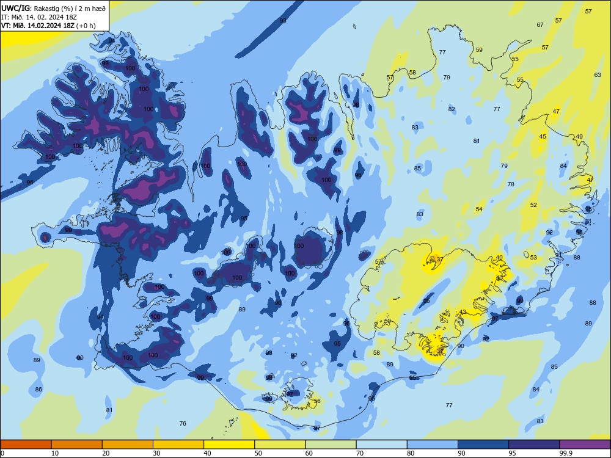Click the 95–99.9 navy legend swatch
The width and height of the screenshot is (611, 458).
point(534,445)
